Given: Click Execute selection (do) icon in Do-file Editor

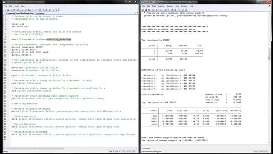Looking at the screenshot, I should [x=53, y=10].
